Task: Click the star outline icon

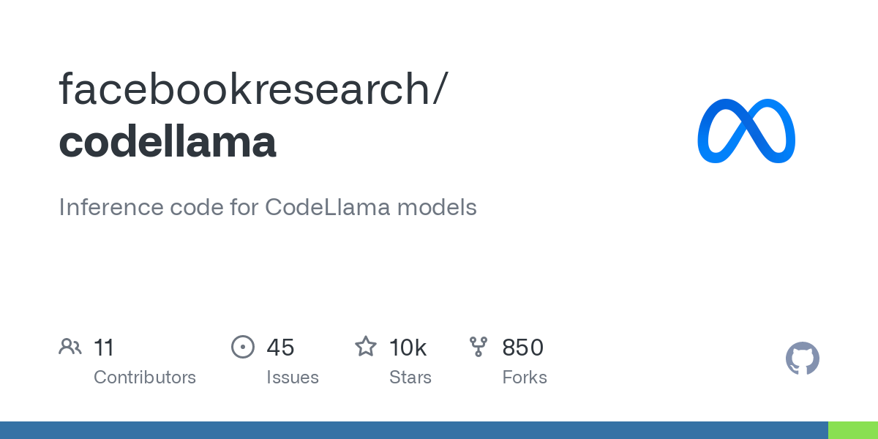Action: point(366,347)
